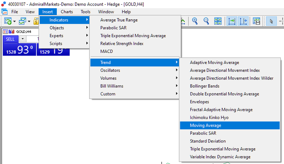Expand the Custom indicators submenu

(x=135, y=94)
